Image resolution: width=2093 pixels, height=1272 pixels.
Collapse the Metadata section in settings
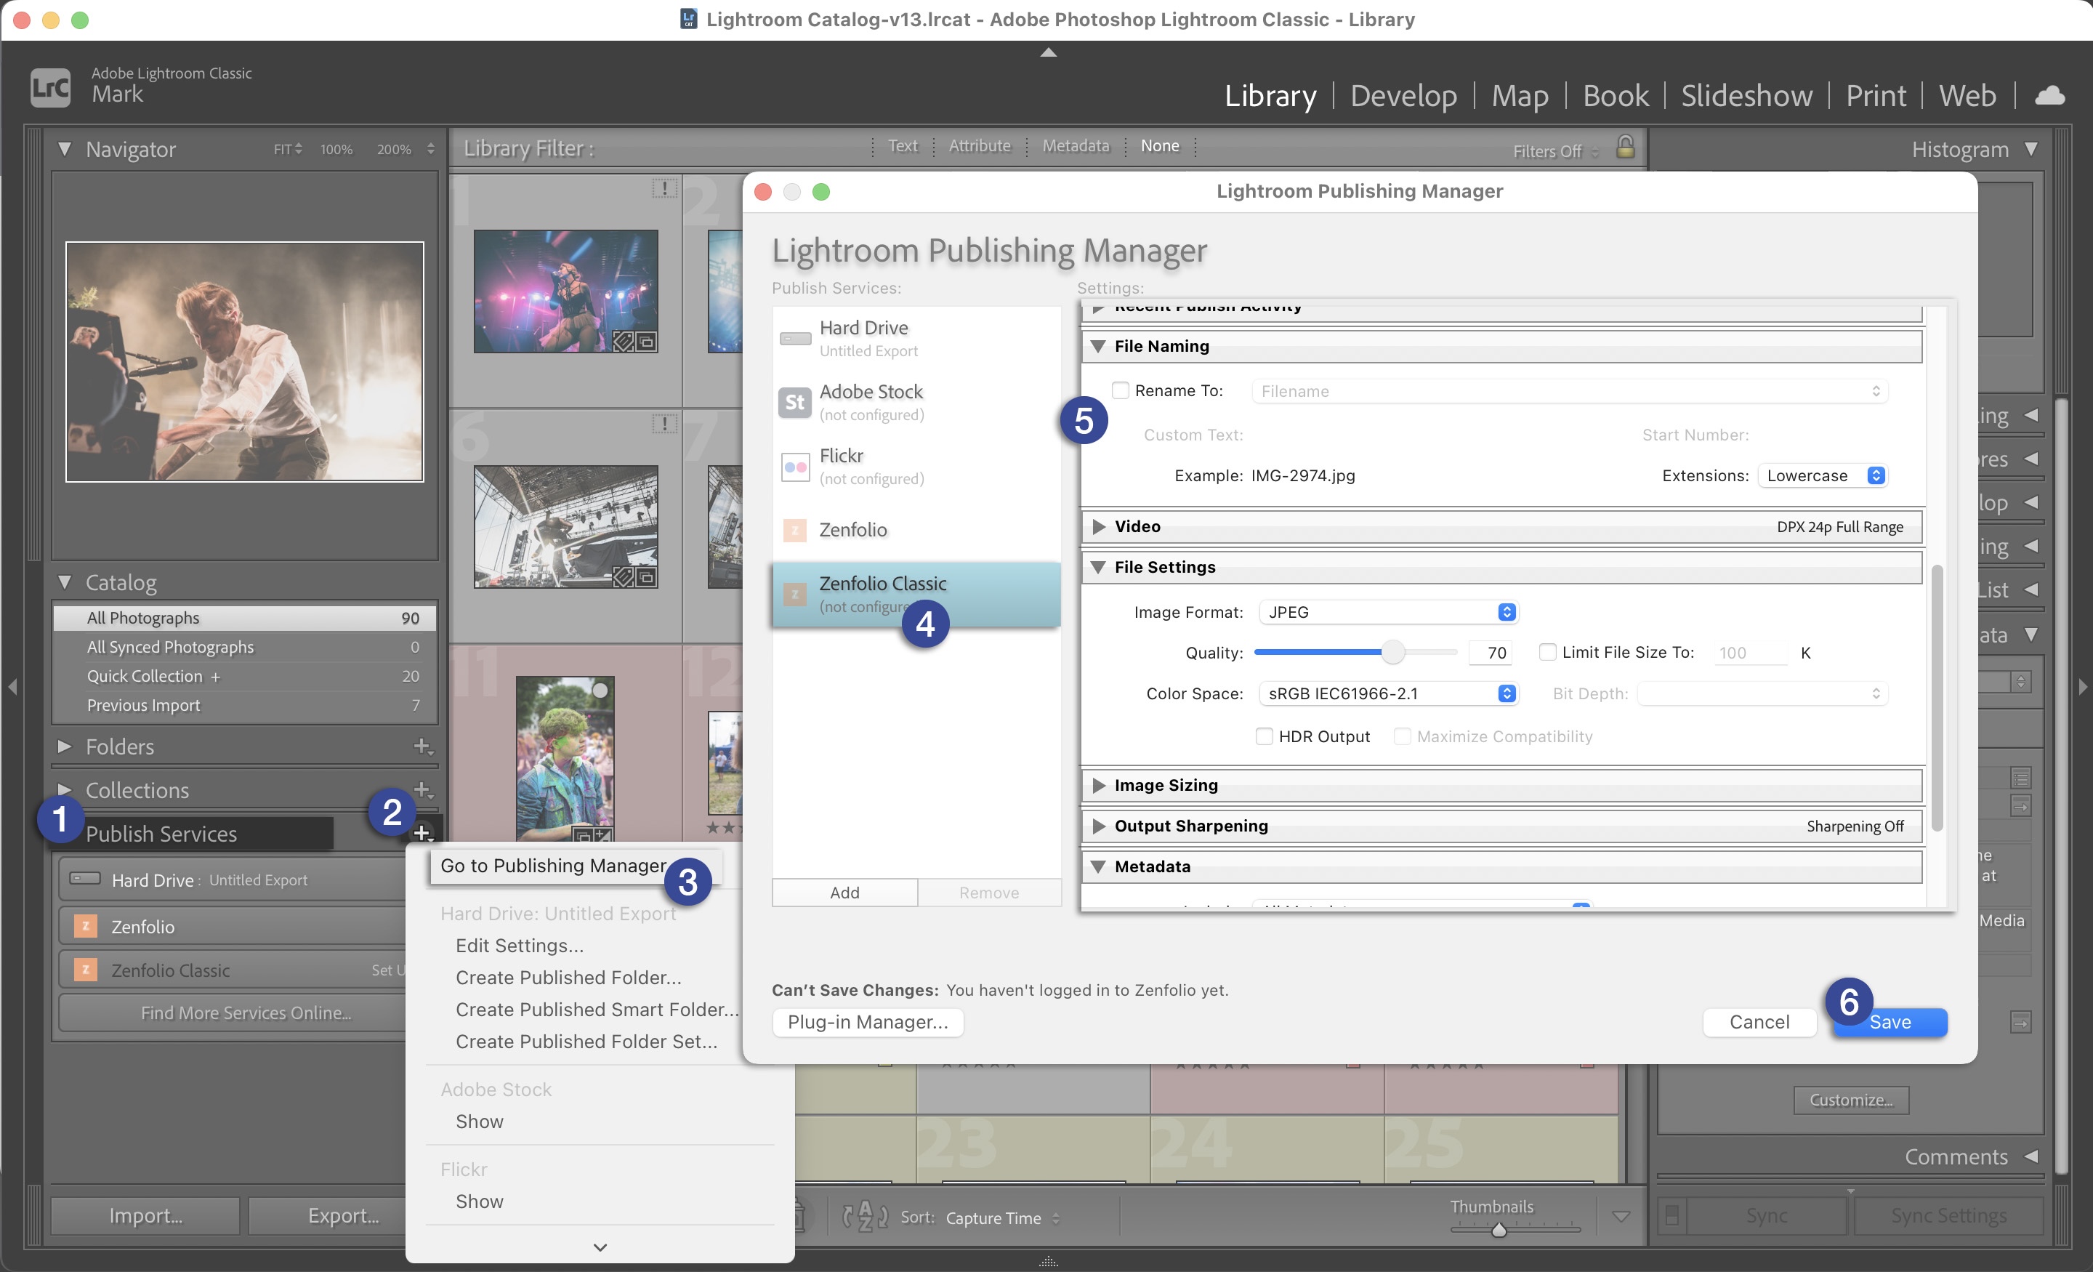(x=1097, y=866)
